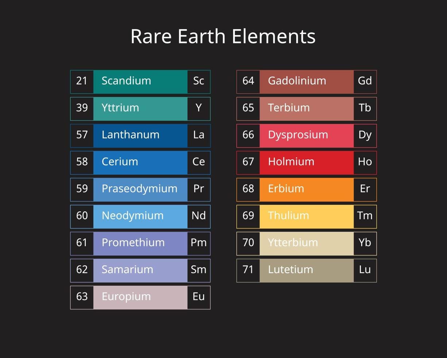The height and width of the screenshot is (358, 447).
Task: Click the atomic number 71 for Lutetium
Action: click(248, 270)
